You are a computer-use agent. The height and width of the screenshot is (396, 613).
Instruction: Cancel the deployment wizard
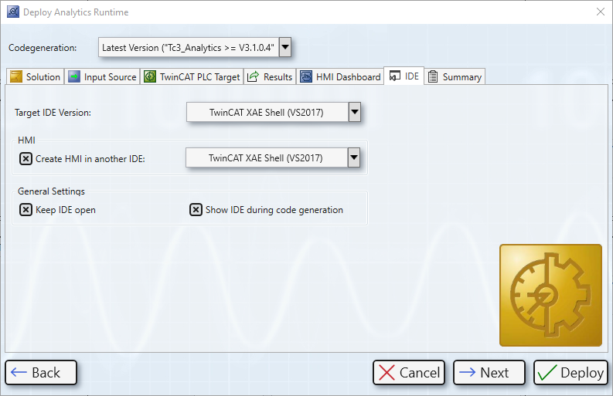point(408,373)
